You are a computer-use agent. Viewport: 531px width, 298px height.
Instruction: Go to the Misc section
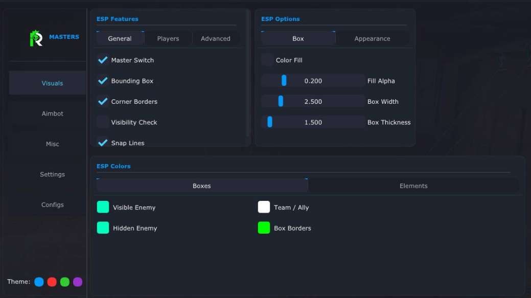coord(48,144)
